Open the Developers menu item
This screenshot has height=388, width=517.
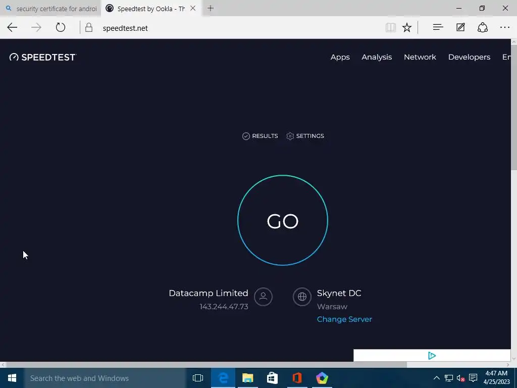point(469,57)
